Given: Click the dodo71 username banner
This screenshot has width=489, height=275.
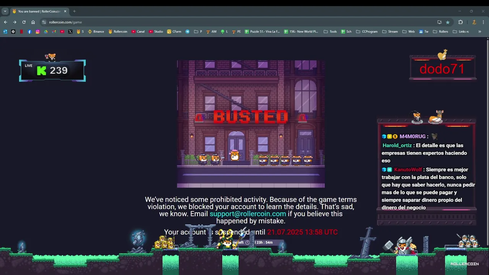Looking at the screenshot, I should [442, 69].
